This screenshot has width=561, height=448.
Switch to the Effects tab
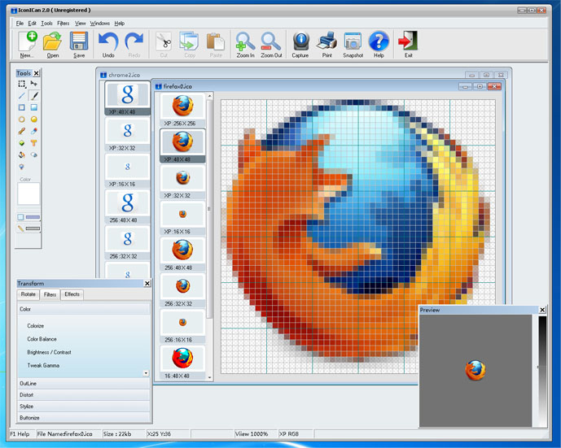click(72, 294)
